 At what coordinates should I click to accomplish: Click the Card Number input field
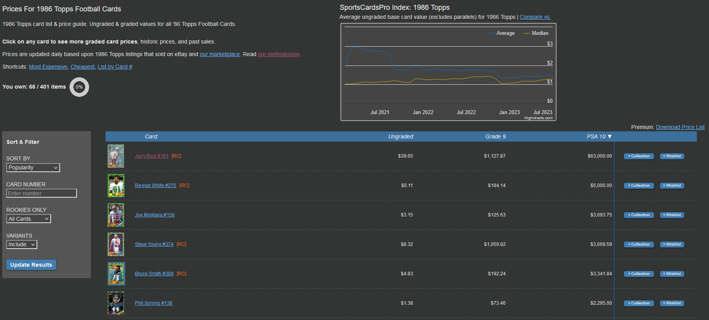(42, 193)
